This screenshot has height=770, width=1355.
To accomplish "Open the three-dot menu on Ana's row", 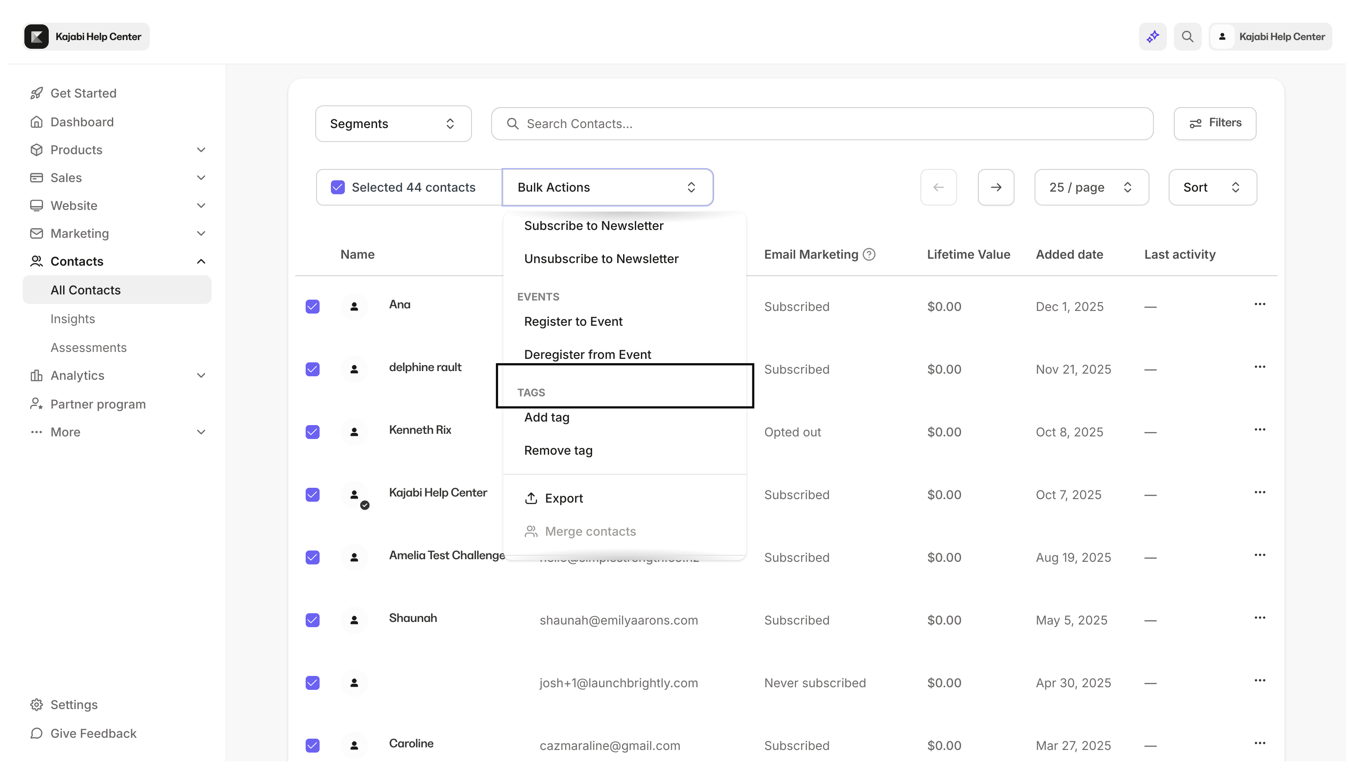I will (1261, 304).
